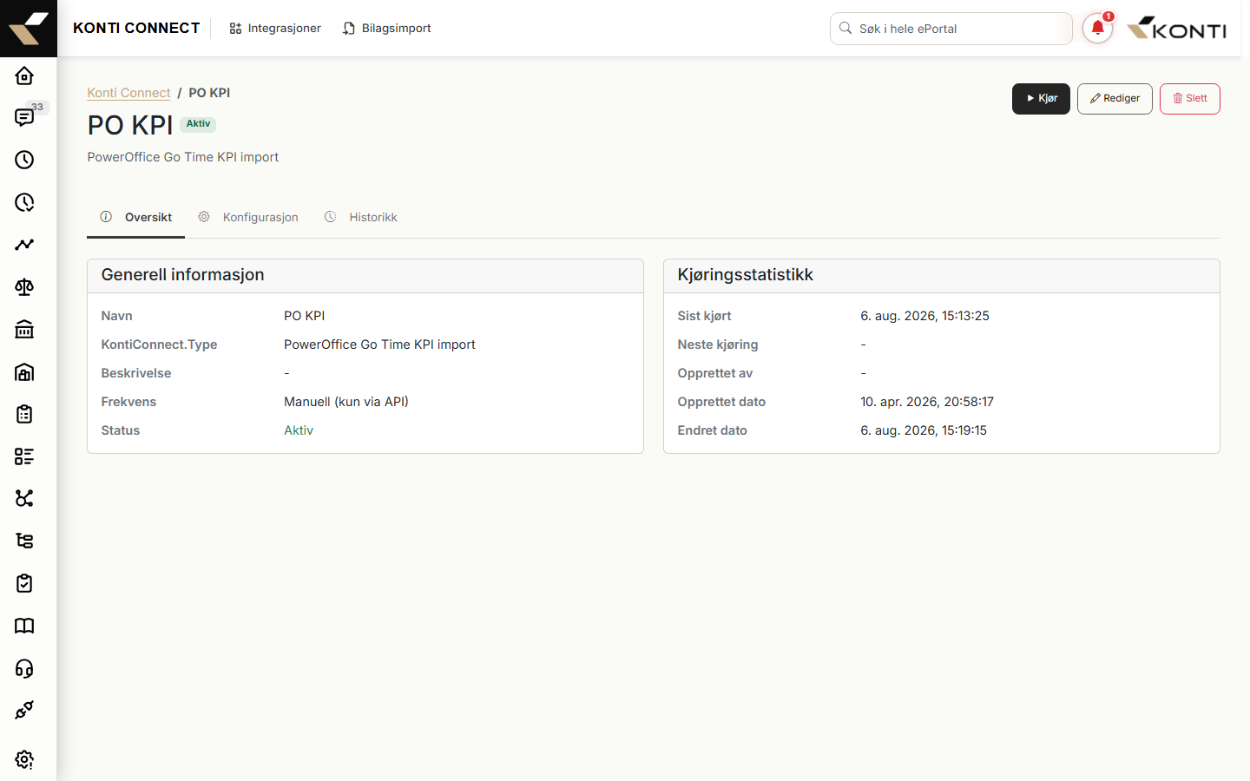Open the plug connector sidebar icon
Image resolution: width=1250 pixels, height=781 pixels.
[24, 710]
